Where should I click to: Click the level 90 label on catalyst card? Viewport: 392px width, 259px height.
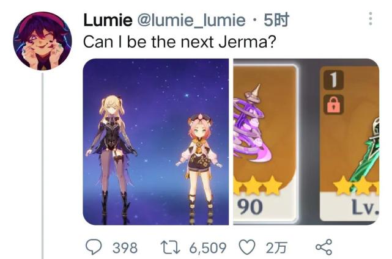250,207
